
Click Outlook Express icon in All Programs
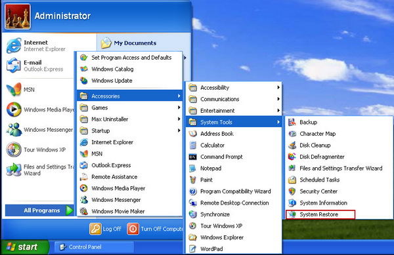(x=83, y=165)
